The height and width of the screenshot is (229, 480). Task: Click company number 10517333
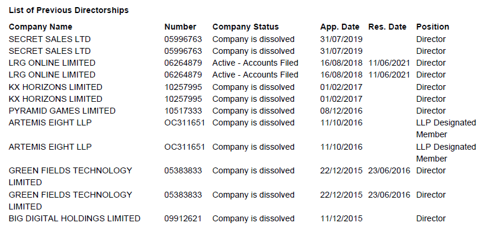183,111
